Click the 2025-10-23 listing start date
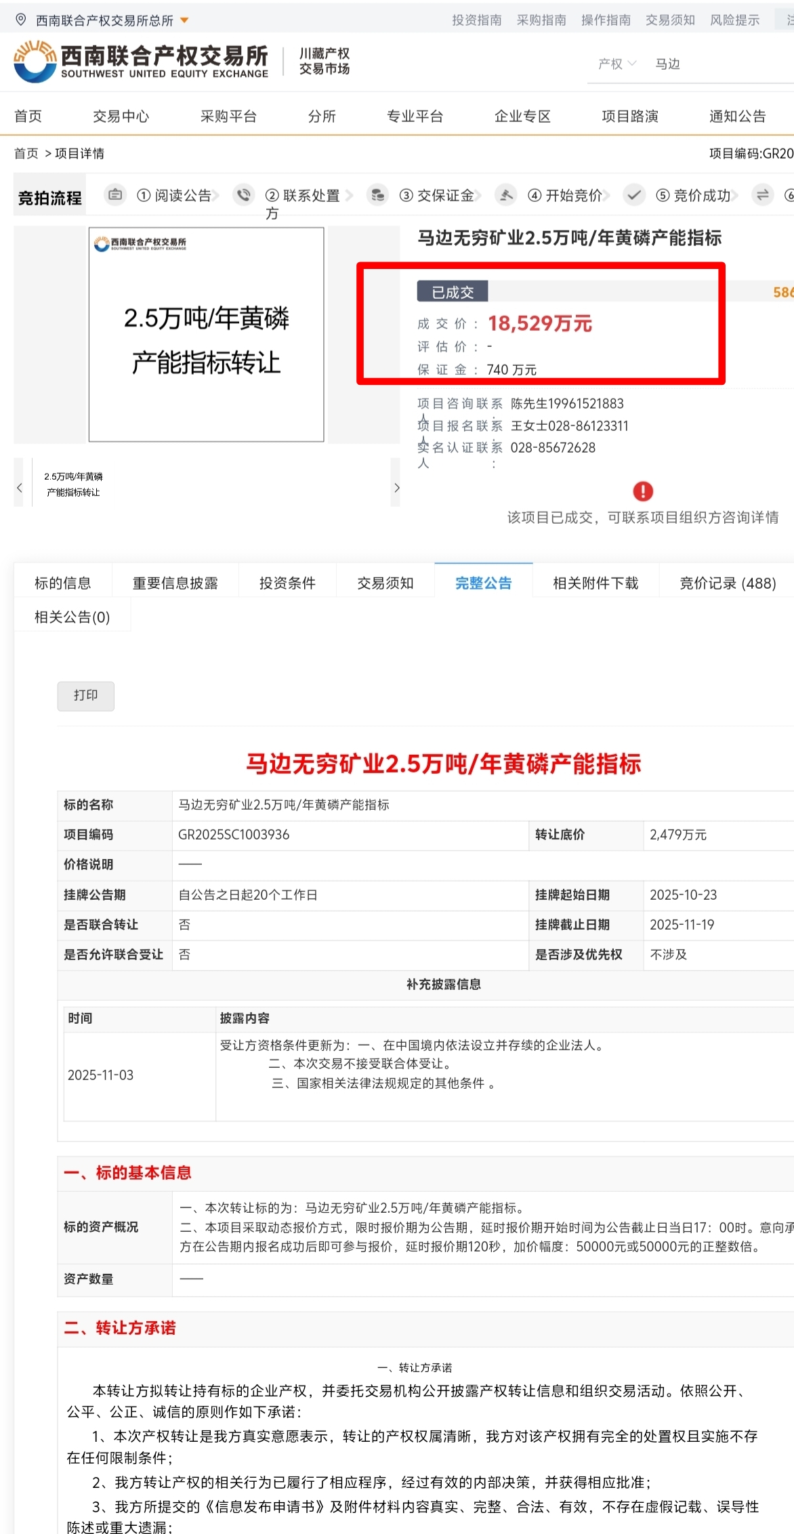 point(683,894)
